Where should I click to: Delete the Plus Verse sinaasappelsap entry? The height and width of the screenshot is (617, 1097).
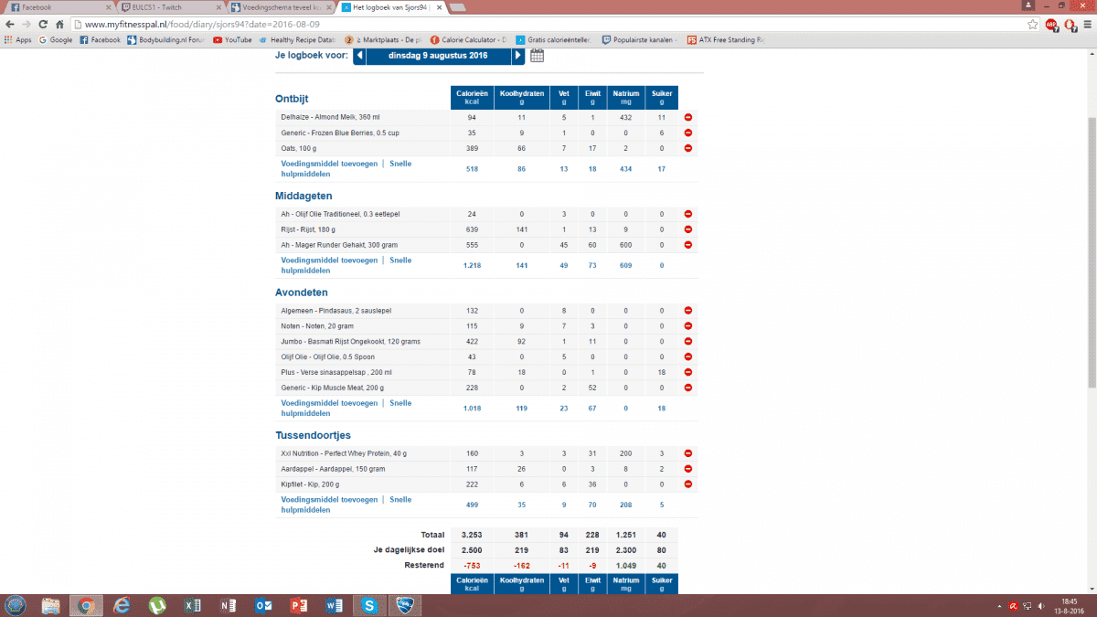(687, 372)
